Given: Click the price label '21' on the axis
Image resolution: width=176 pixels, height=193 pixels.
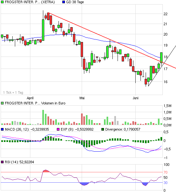Looking at the screenshot, I should 166,24.
